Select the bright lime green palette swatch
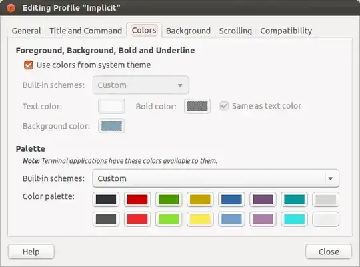The width and height of the screenshot is (360, 267). coord(169,219)
